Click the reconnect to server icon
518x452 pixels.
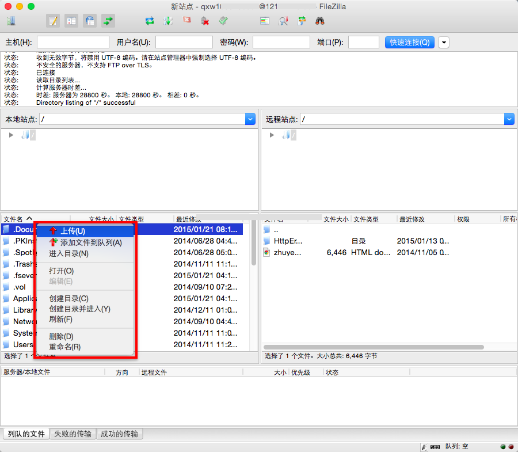(x=223, y=21)
